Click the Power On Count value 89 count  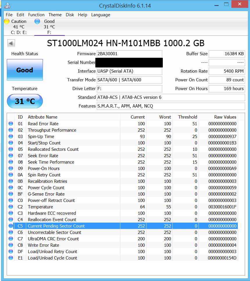(227, 80)
